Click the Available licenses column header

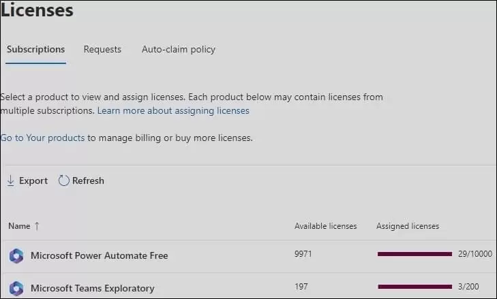point(325,226)
